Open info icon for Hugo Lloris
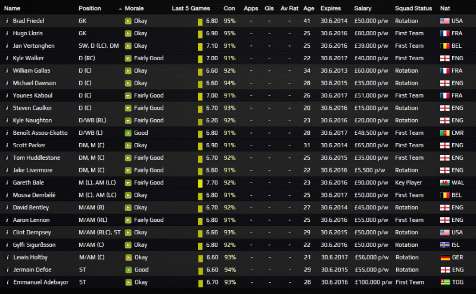This screenshot has height=294, width=476. coord(7,33)
